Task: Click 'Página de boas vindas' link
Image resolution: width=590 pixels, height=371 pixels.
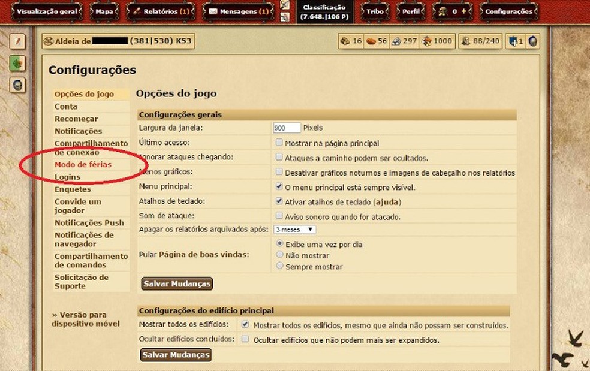Action: pos(204,255)
